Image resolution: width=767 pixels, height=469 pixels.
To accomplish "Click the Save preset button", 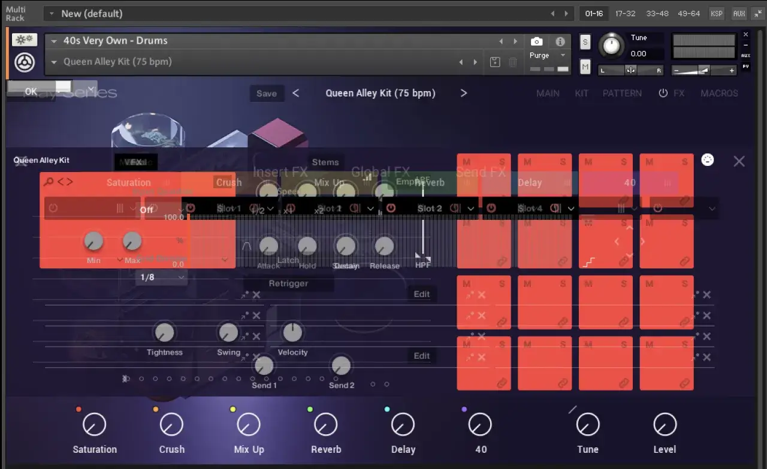I will (267, 93).
